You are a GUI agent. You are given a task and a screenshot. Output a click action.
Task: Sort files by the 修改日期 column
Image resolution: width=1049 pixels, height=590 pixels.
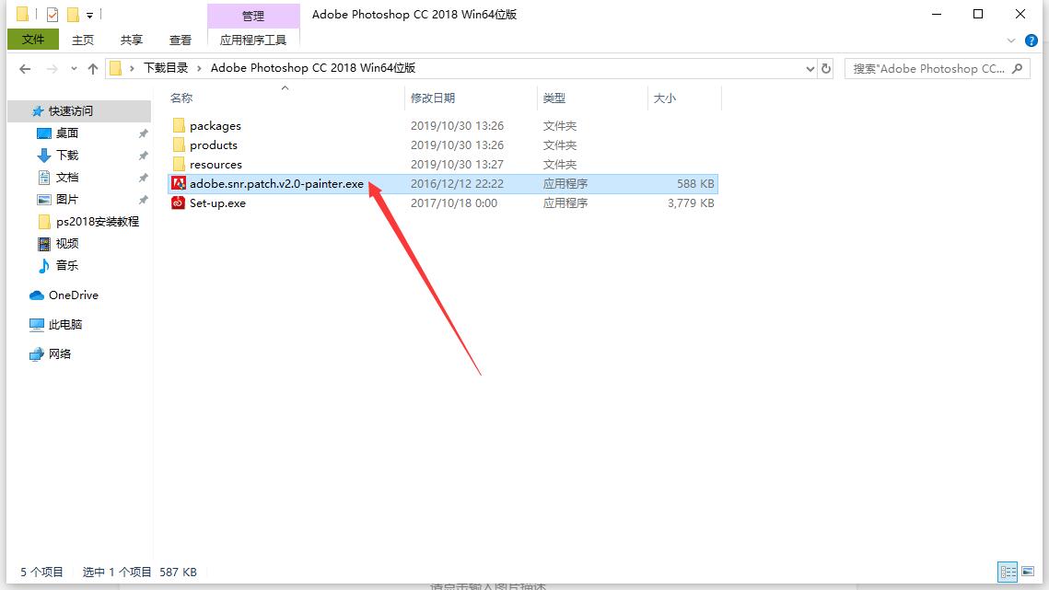pyautogui.click(x=433, y=98)
